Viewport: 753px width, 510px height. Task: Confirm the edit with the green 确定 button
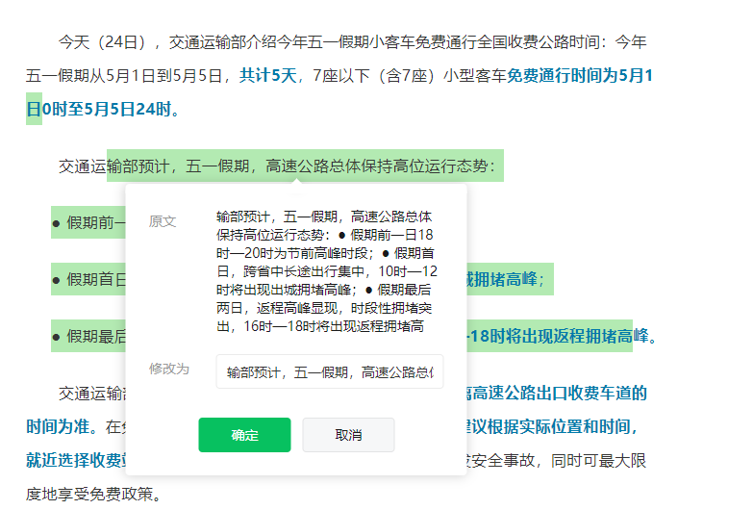[x=244, y=435]
